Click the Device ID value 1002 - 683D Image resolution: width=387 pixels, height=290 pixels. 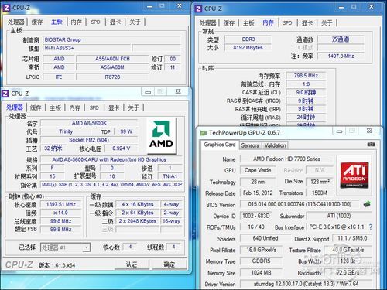pos(256,216)
